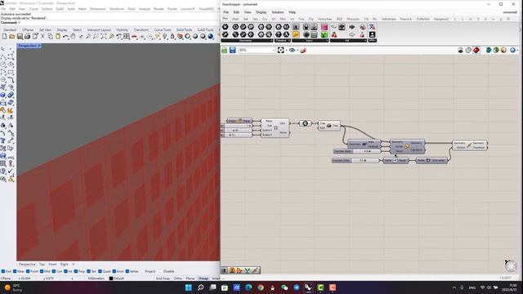523x294 pixels.
Task: Click the red shaded preview mode icon
Action: (476, 50)
